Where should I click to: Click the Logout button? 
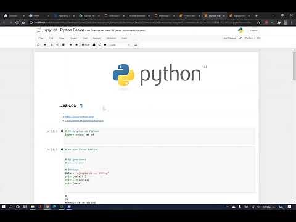pos(253,30)
